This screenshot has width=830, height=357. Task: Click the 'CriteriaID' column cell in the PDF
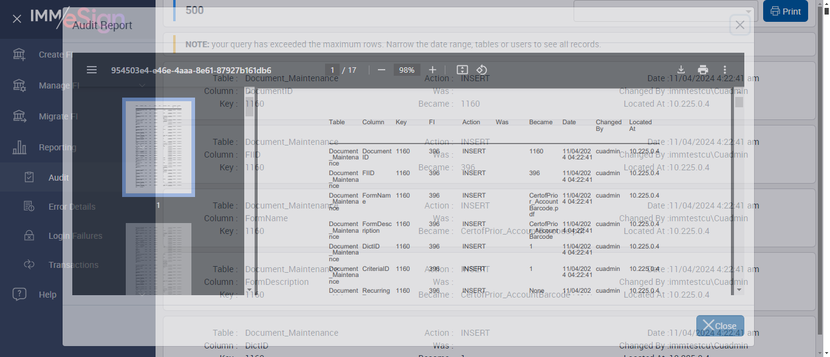coord(376,269)
